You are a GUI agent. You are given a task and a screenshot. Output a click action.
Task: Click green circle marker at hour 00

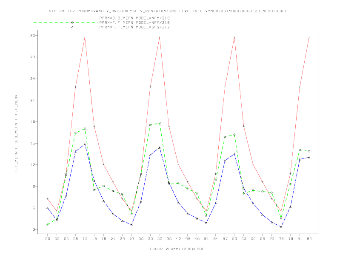[48, 224]
